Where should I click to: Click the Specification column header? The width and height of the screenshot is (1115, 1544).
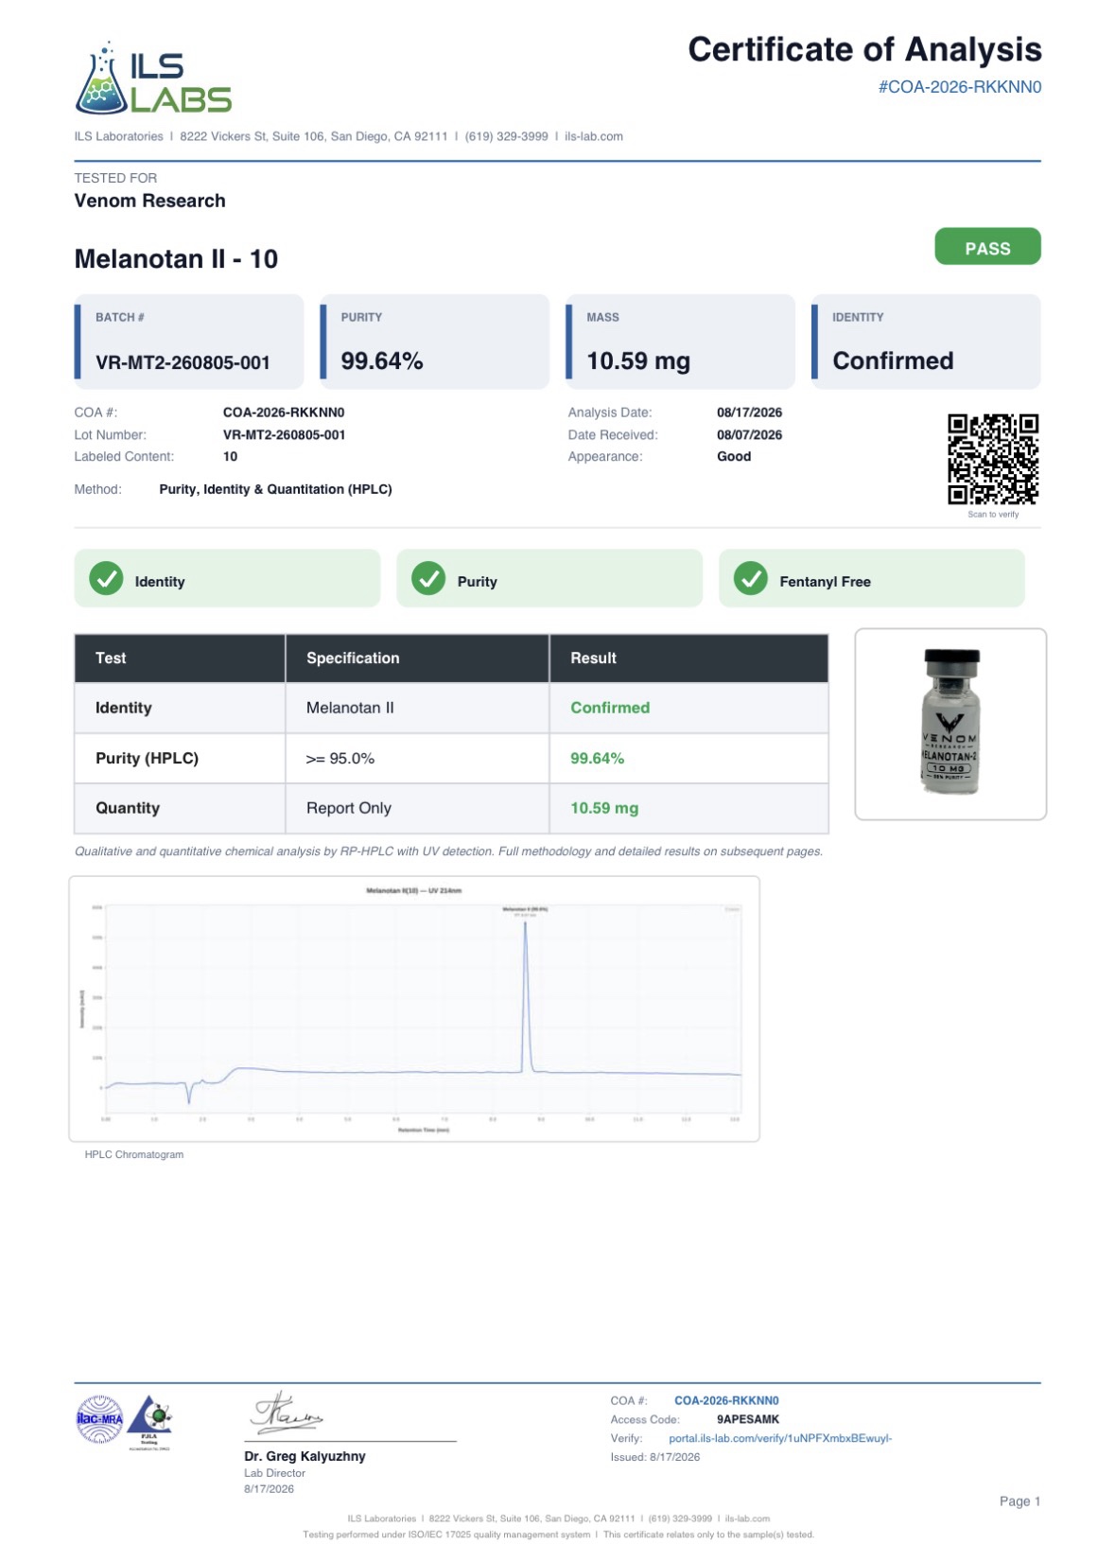[417, 658]
